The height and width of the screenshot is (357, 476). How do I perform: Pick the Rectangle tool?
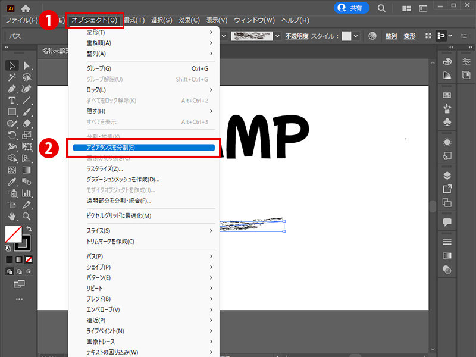[x=12, y=111]
